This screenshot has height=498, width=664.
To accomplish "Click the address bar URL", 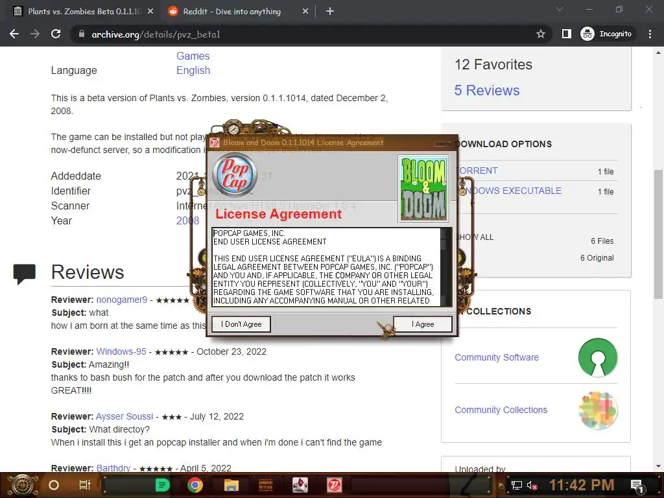I will point(156,34).
